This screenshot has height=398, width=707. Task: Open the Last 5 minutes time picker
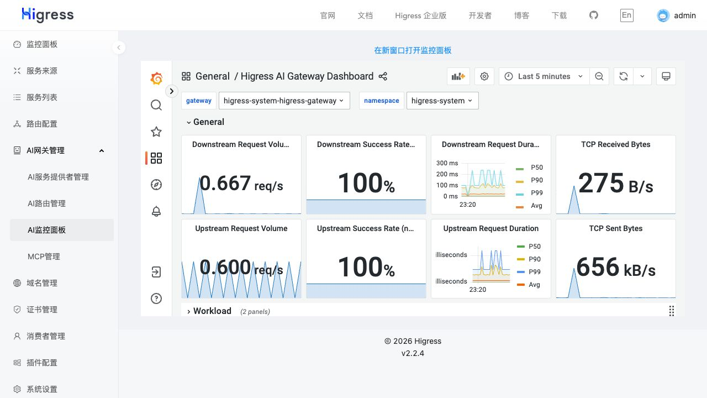point(544,76)
